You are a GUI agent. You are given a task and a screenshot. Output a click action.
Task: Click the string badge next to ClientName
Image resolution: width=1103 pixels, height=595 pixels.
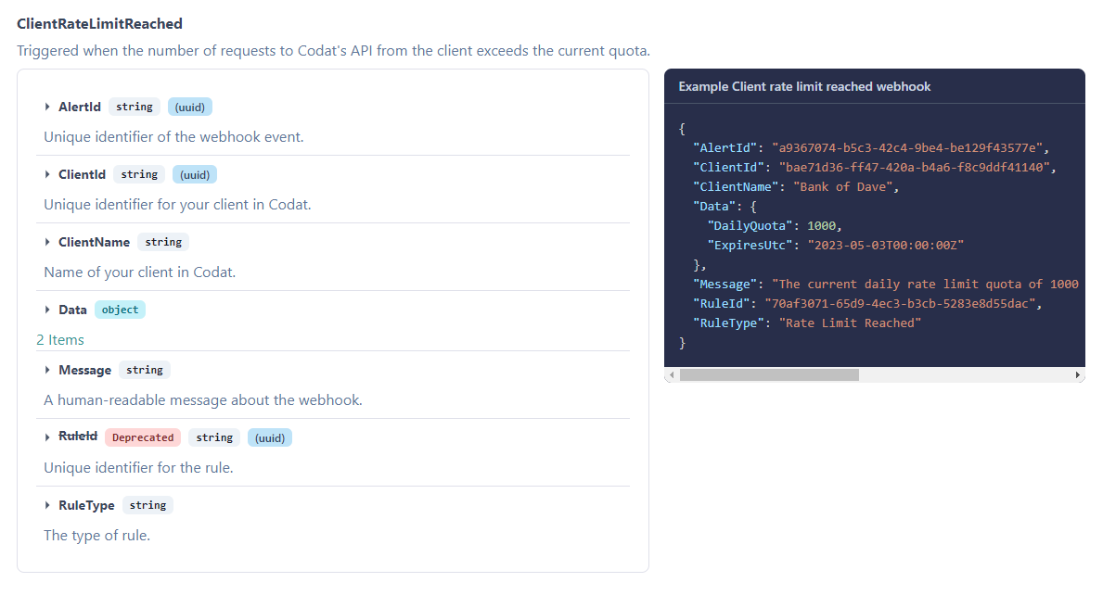[x=163, y=242]
